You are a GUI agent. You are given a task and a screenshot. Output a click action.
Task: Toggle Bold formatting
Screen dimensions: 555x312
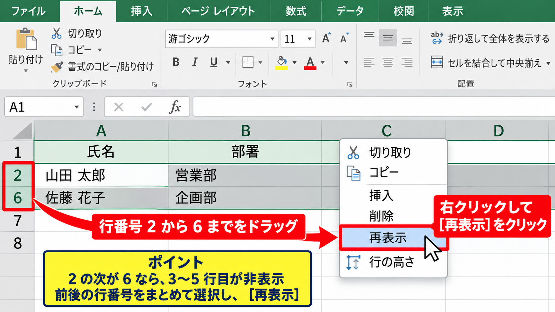[x=176, y=62]
